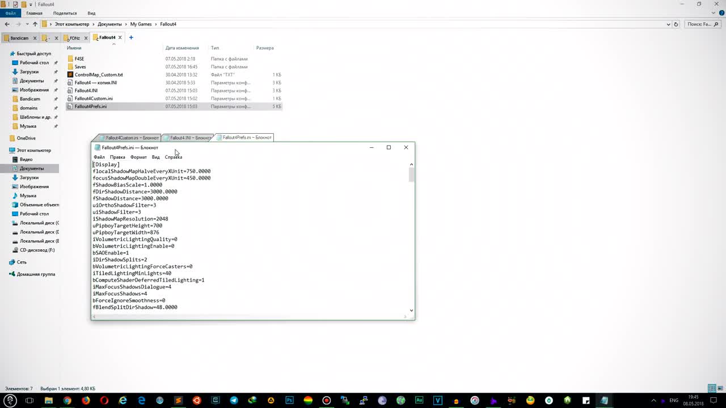726x408 pixels.
Task: Close the Fallout4 folder tab
Action: (x=120, y=37)
